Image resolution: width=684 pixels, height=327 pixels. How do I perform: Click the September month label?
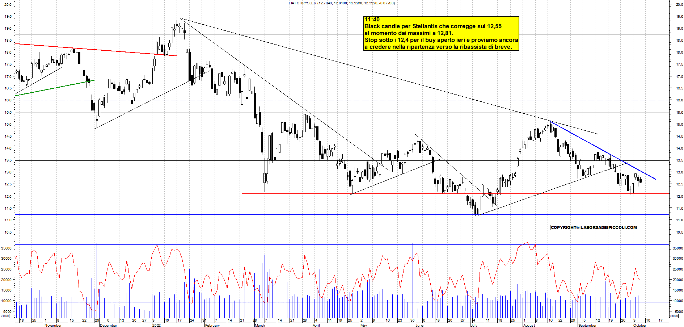click(587, 325)
